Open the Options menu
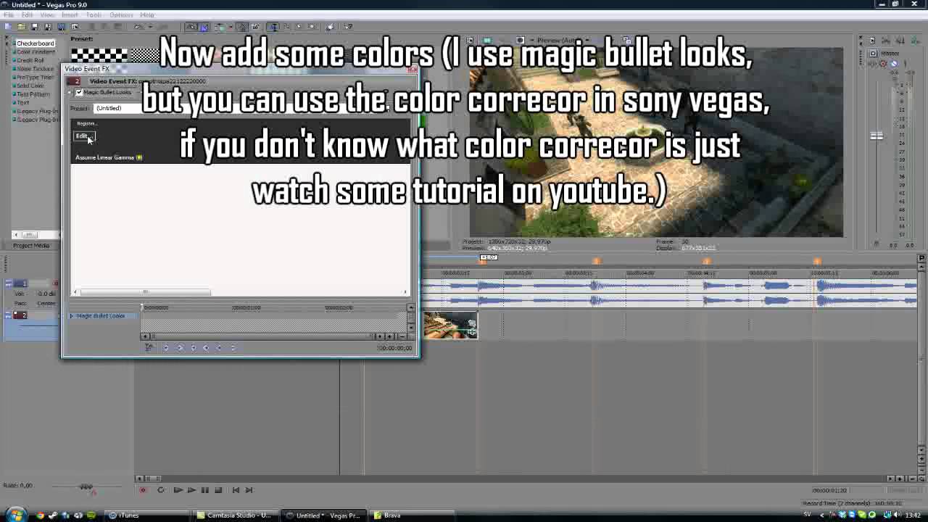The image size is (928, 522). click(121, 14)
